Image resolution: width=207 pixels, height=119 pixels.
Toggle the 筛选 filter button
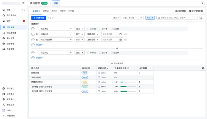(x=150, y=18)
